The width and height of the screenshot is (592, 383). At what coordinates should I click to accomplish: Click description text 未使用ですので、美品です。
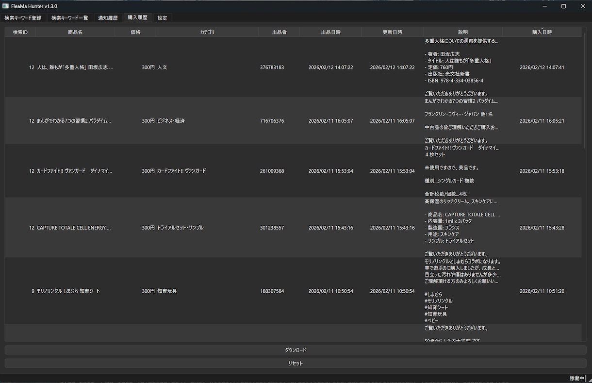point(452,168)
